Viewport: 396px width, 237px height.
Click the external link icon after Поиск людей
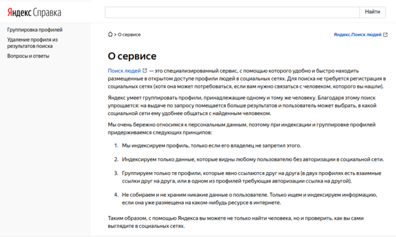tap(145, 71)
